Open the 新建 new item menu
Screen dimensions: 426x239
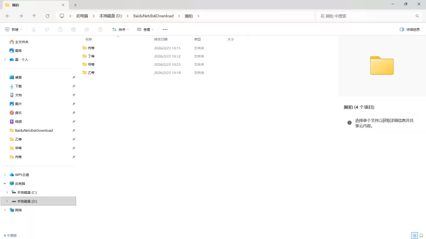pos(14,30)
